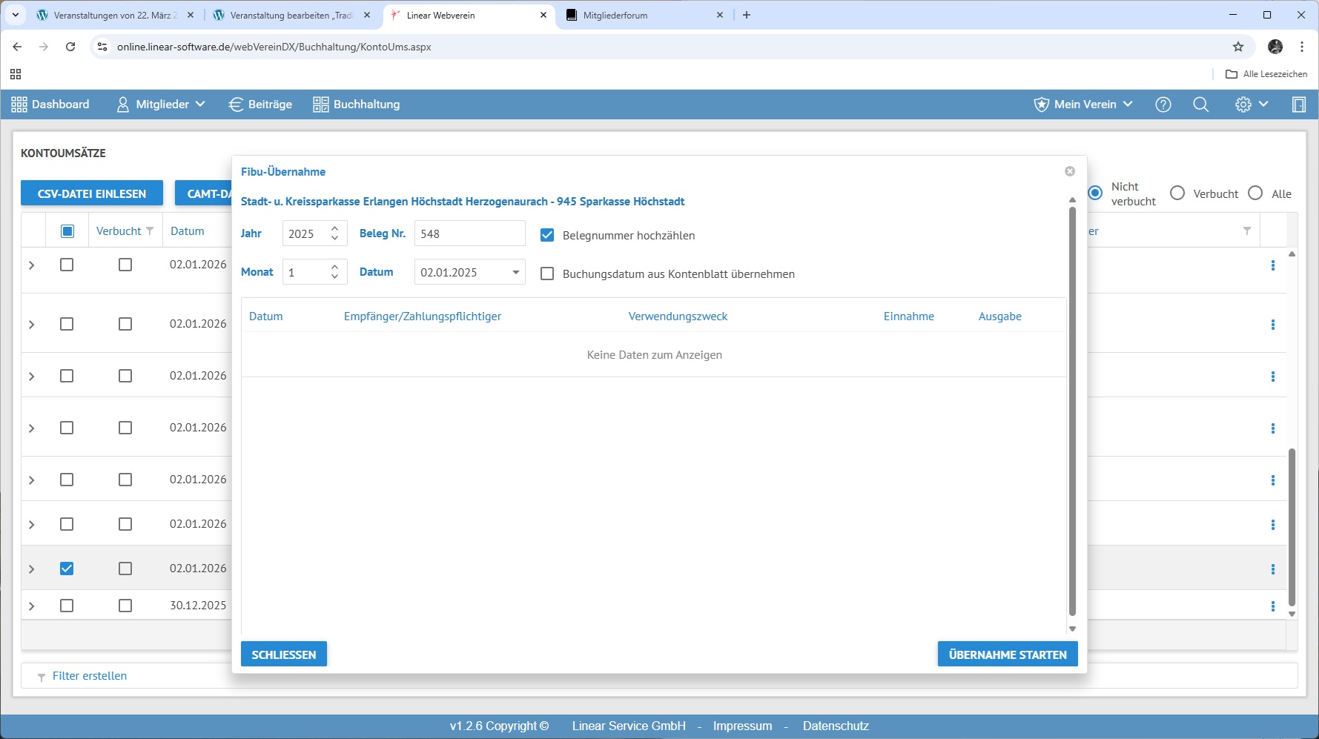The width and height of the screenshot is (1319, 739).
Task: Uncheck Belegnummer hochzählen checkbox
Action: [x=547, y=235]
